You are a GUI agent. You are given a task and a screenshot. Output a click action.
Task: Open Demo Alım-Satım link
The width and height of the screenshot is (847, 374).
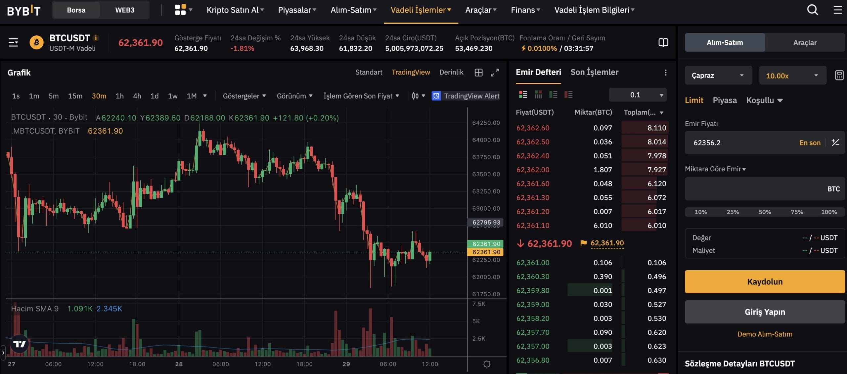pyautogui.click(x=765, y=334)
